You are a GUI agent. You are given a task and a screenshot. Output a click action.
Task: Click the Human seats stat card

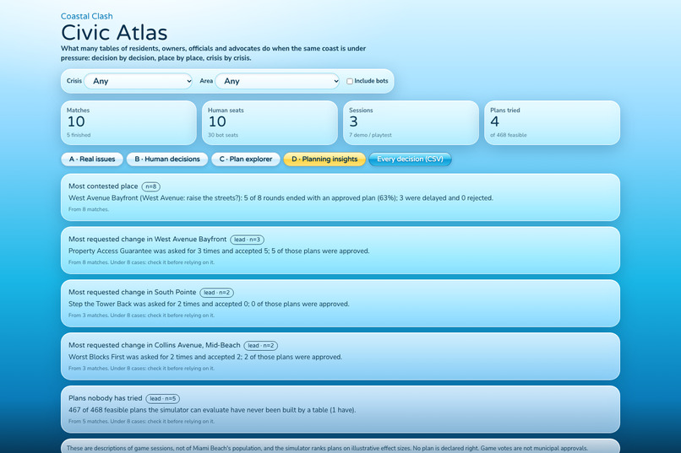coord(270,122)
